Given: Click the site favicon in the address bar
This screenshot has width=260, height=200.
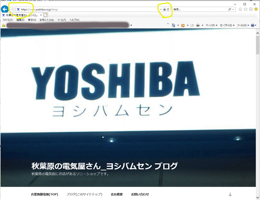Looking at the screenshot, I should point(19,9).
